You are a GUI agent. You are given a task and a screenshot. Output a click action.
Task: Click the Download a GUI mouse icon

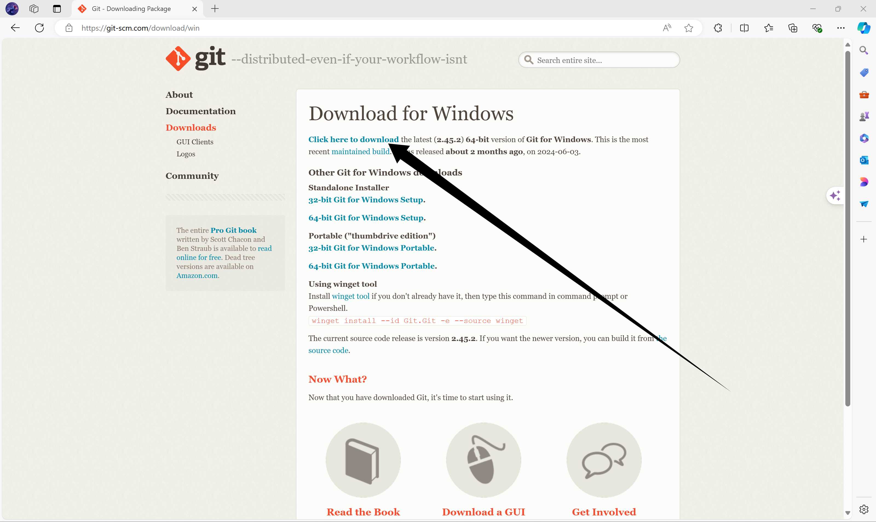[483, 460]
